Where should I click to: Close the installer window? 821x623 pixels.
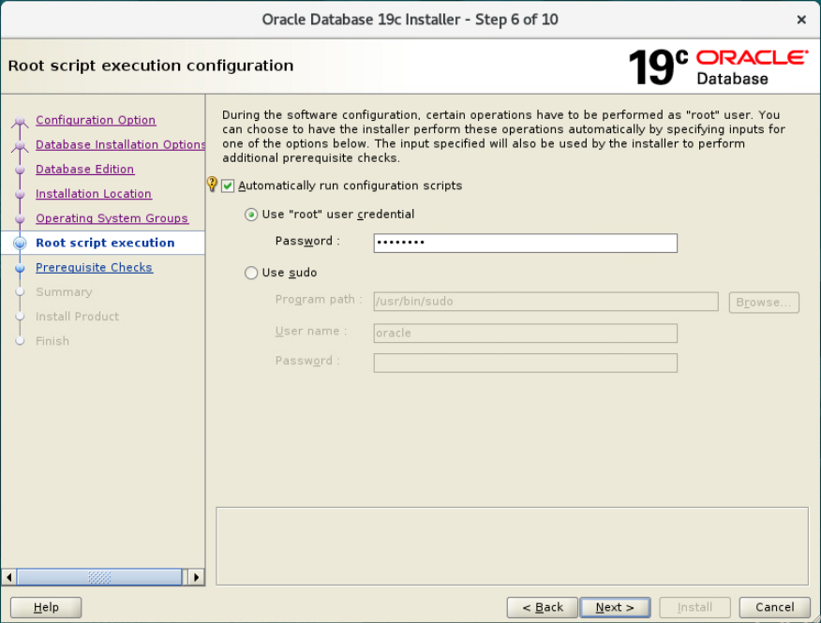point(801,20)
